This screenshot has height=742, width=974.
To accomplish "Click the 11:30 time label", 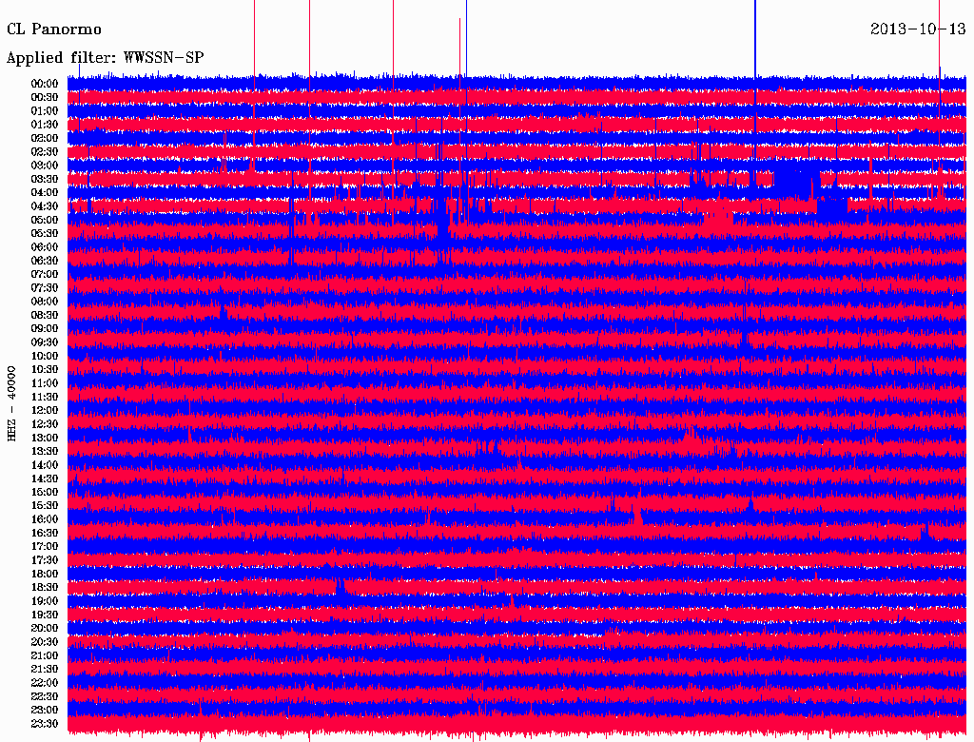I will pos(44,397).
